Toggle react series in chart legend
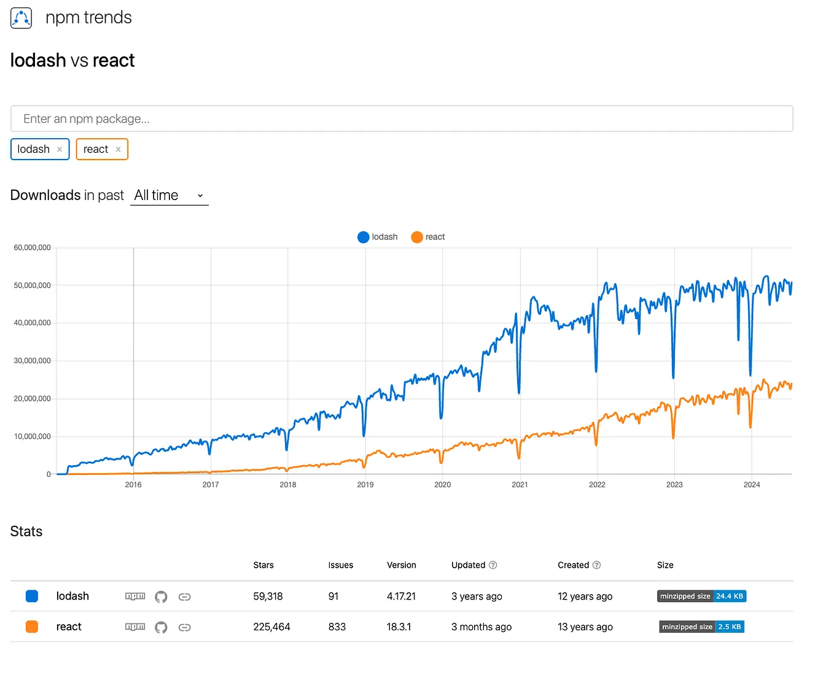The image size is (834, 675). pos(428,237)
